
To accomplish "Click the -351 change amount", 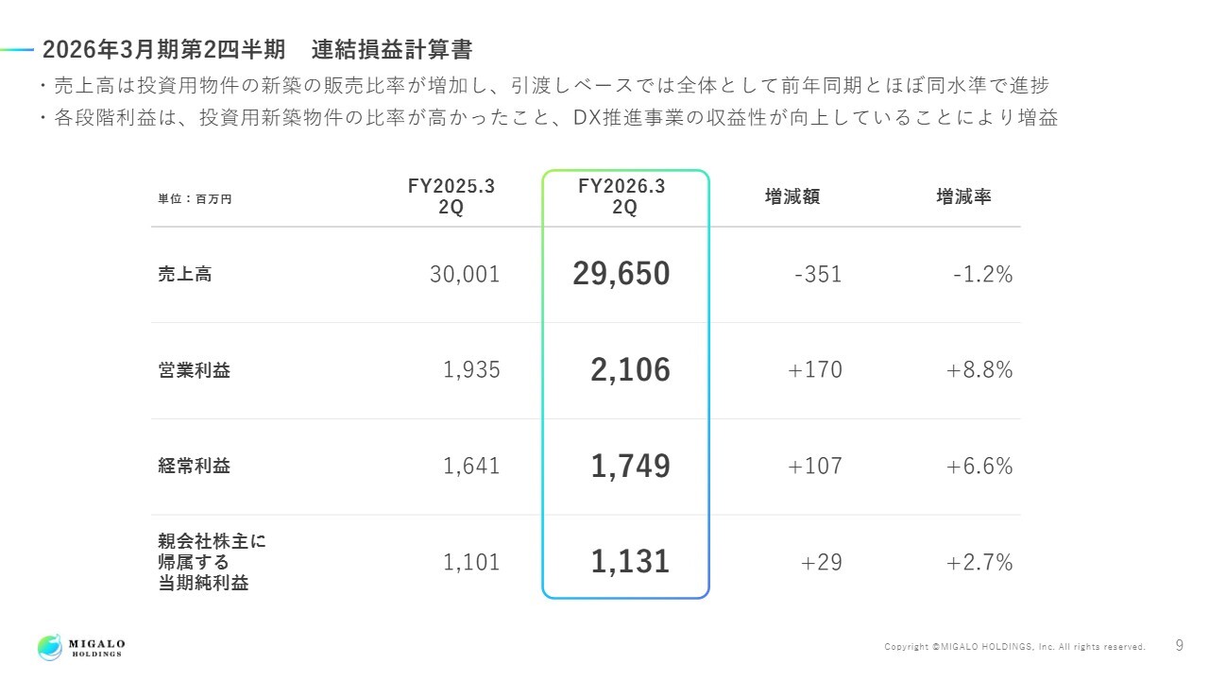I will coord(818,274).
